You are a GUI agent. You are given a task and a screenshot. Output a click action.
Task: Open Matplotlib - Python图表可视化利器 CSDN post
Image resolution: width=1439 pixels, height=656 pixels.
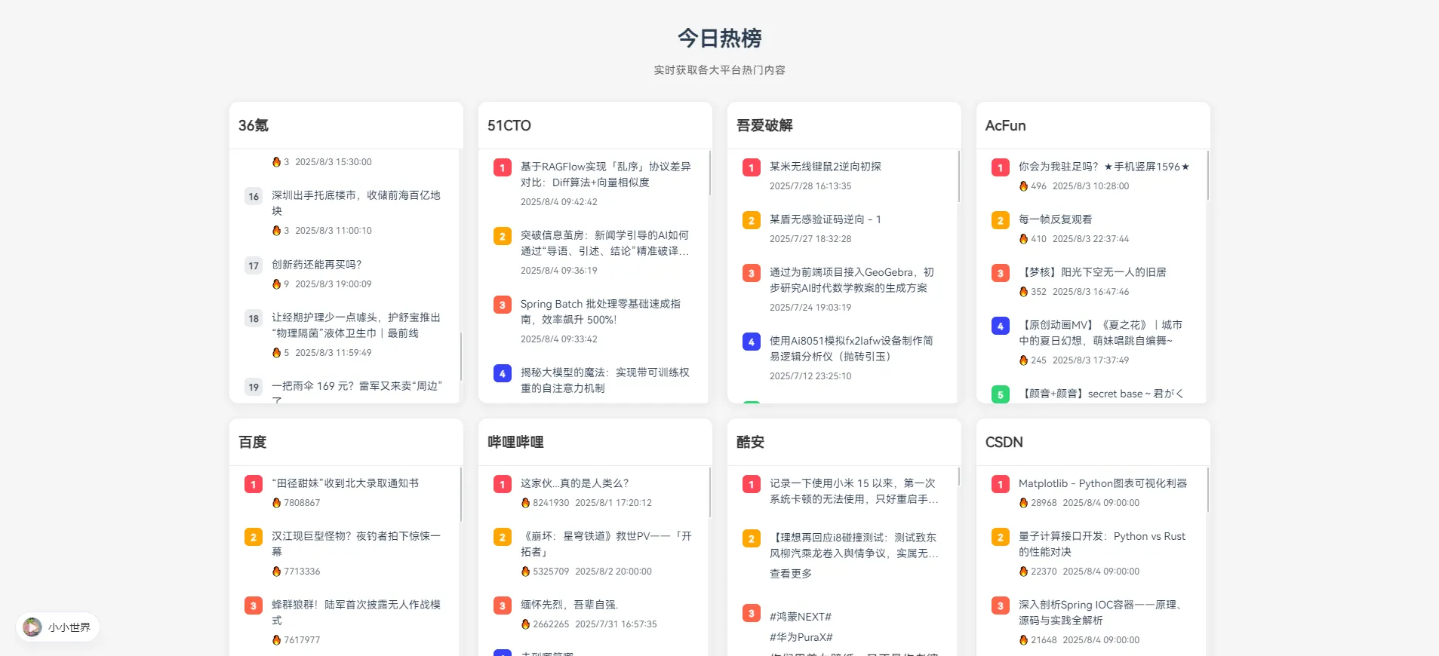[x=1102, y=483]
